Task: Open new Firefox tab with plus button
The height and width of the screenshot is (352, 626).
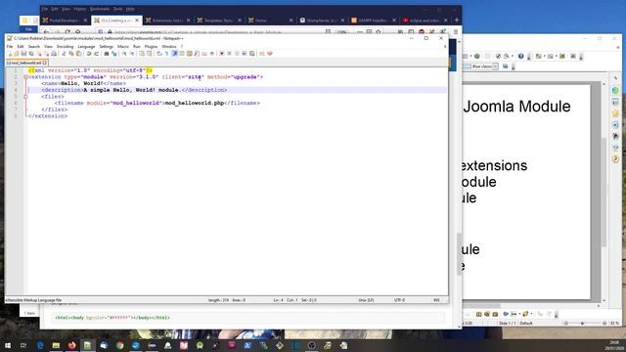Action: pyautogui.click(x=457, y=20)
